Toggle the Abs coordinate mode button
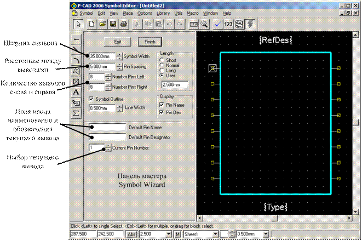The width and height of the screenshot is (362, 241). pyautogui.click(x=131, y=234)
